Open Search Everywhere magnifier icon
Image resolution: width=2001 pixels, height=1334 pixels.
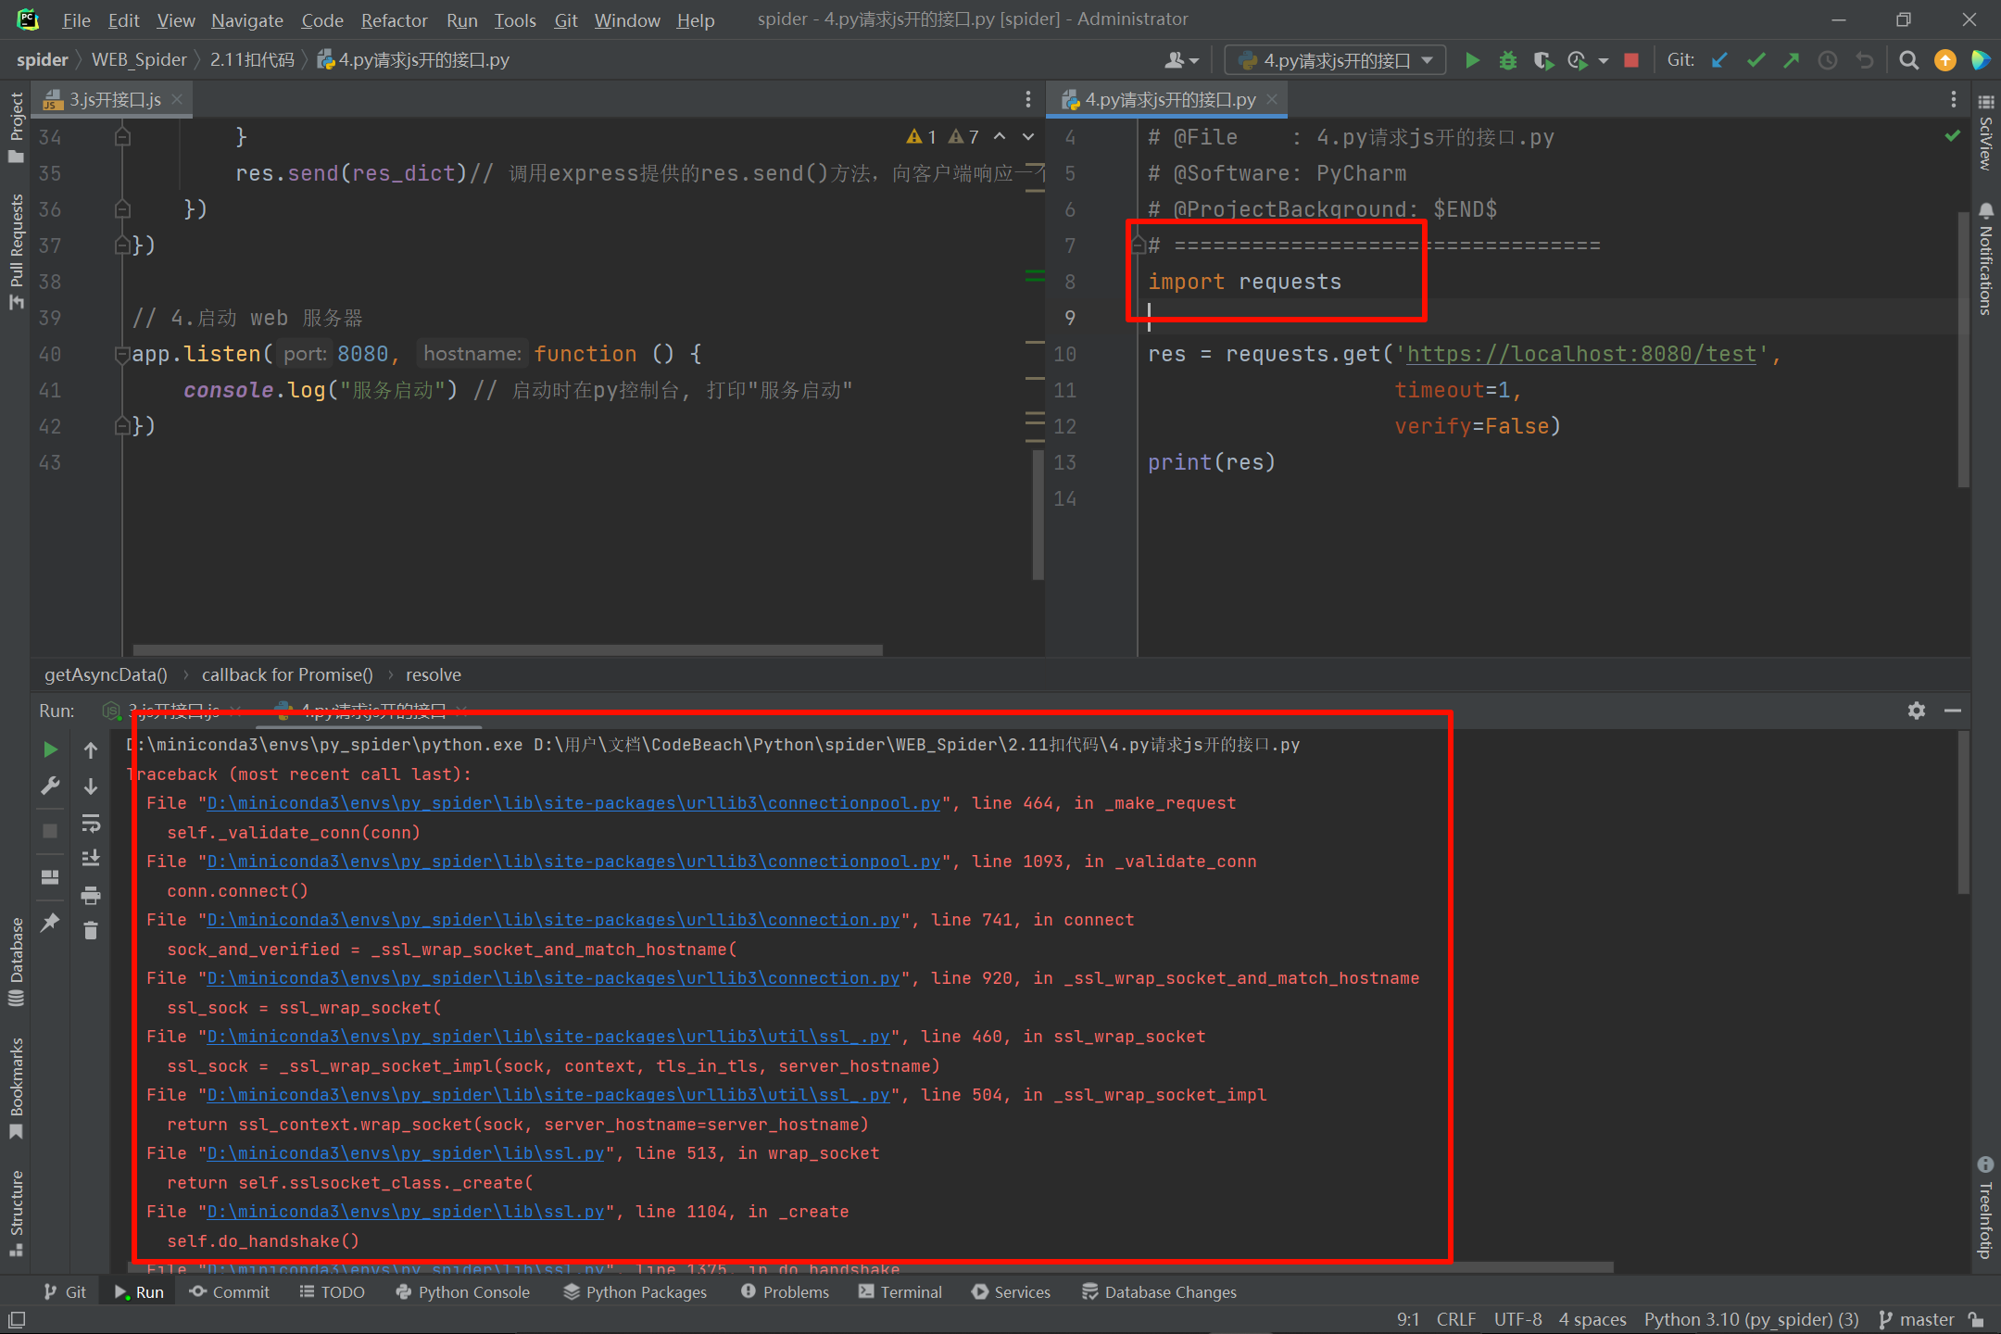pos(1908,61)
